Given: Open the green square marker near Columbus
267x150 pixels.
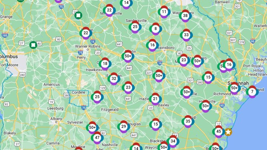Looking at the screenshot, I should 33,45.
